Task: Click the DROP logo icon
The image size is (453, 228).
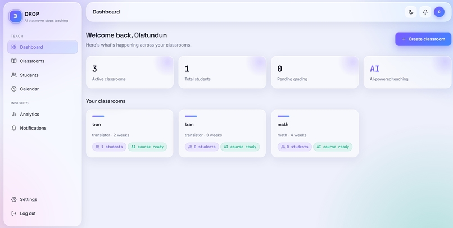Action: click(x=16, y=16)
